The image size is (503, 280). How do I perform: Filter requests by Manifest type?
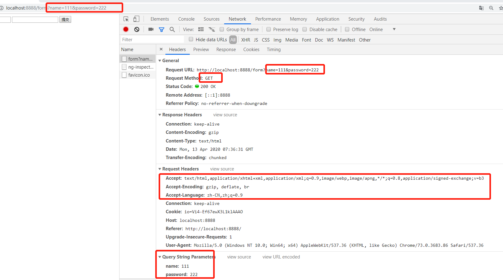(x=346, y=40)
